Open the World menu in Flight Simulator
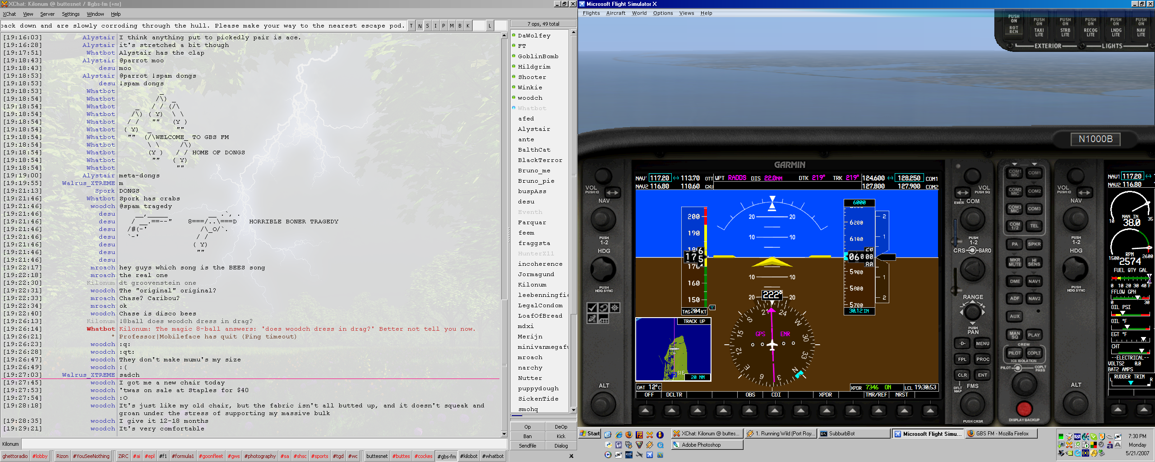Screen dimensions: 1155x462 click(x=639, y=13)
